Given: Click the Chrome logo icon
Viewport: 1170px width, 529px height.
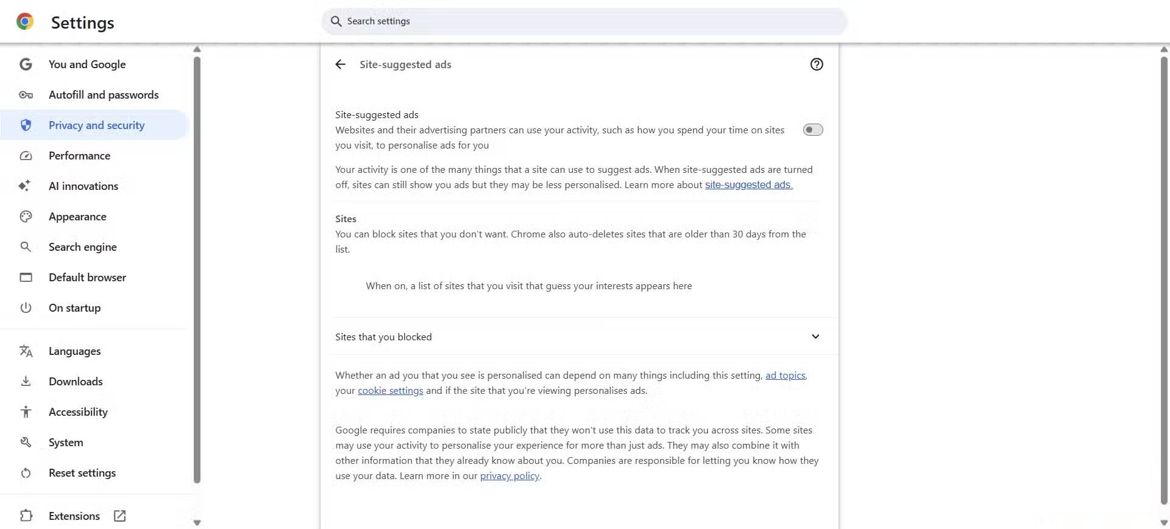Looking at the screenshot, I should [25, 22].
